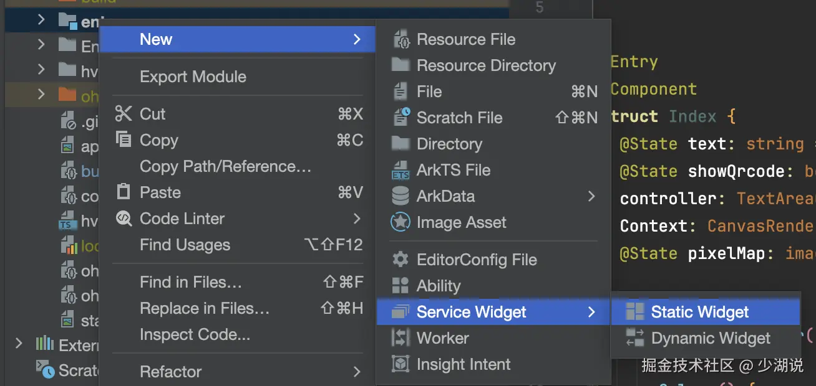Click the Image Asset star icon
Screen dimensions: 816x386
(400, 222)
